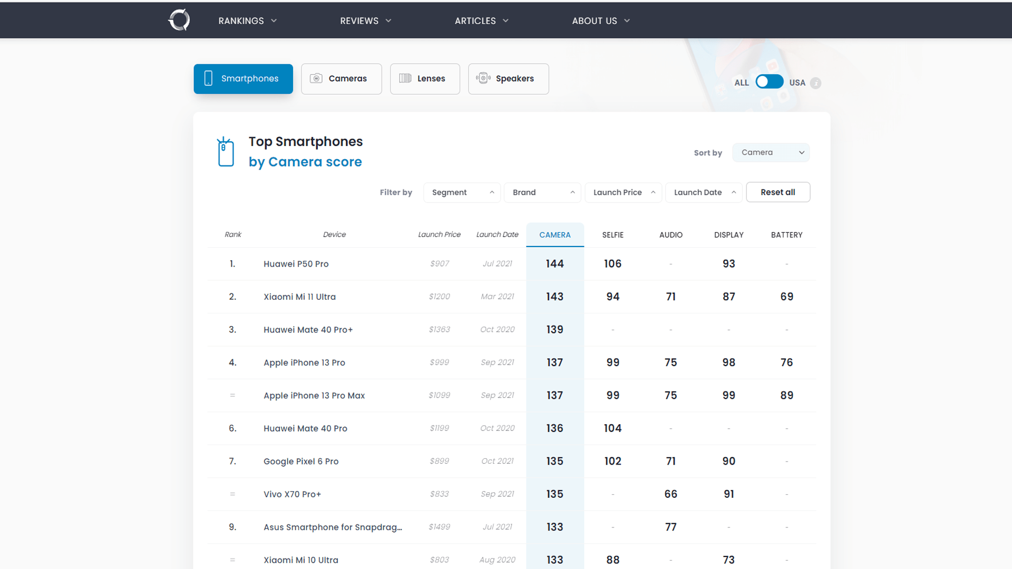Click Google Pixel 6 Pro selfie score 102
This screenshot has height=569, width=1012.
pos(612,462)
